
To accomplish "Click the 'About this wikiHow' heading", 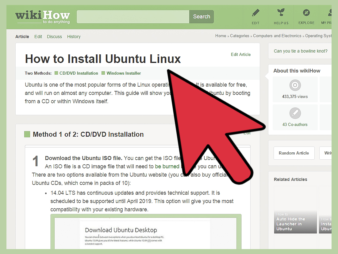I will tap(297, 71).
